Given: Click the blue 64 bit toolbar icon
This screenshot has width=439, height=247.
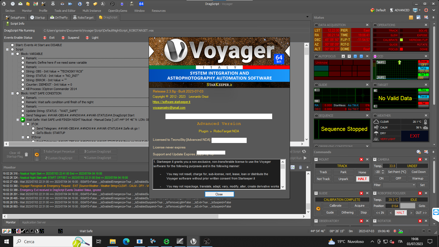Looking at the screenshot, I should pyautogui.click(x=141, y=4).
